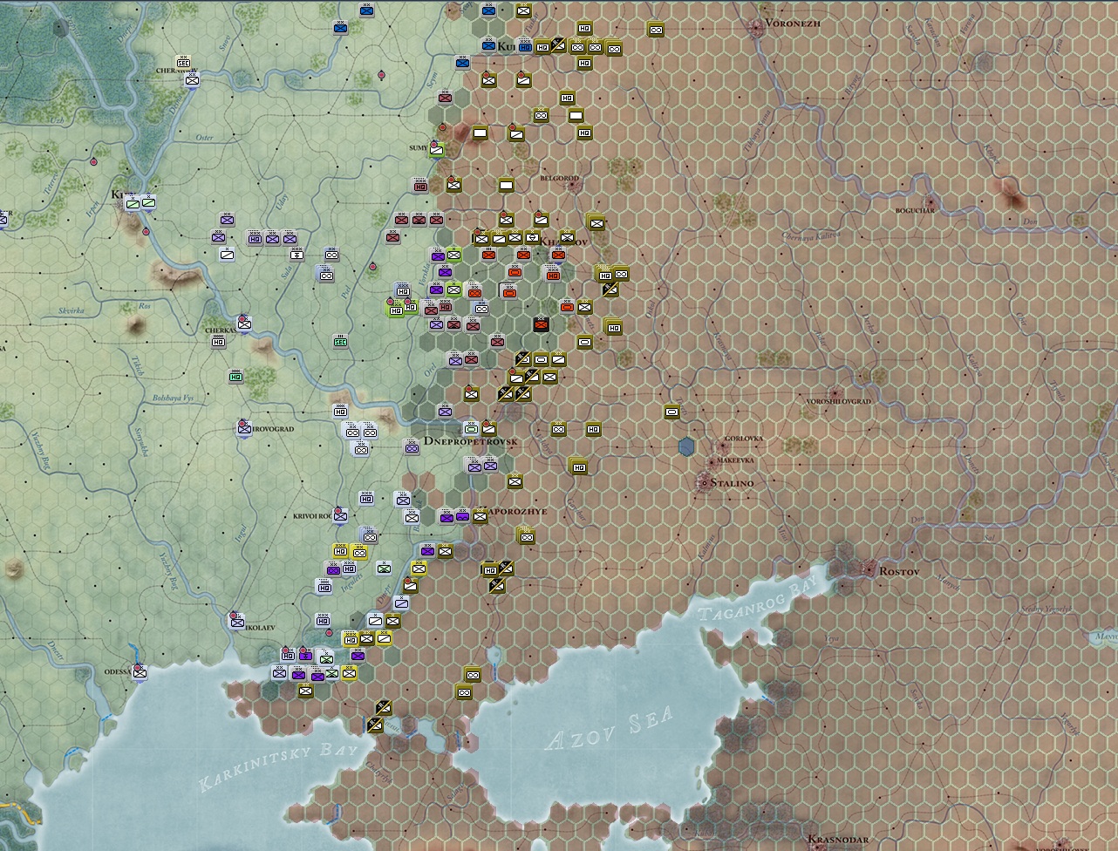Image resolution: width=1118 pixels, height=851 pixels.
Task: Click the Gorlovka town label
Action: pos(745,439)
